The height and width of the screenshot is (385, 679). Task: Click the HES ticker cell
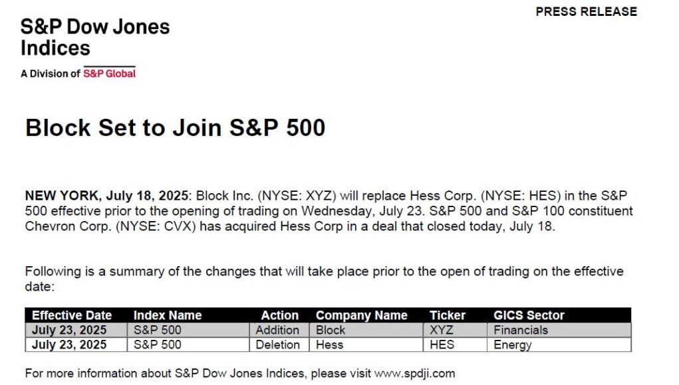click(x=455, y=345)
